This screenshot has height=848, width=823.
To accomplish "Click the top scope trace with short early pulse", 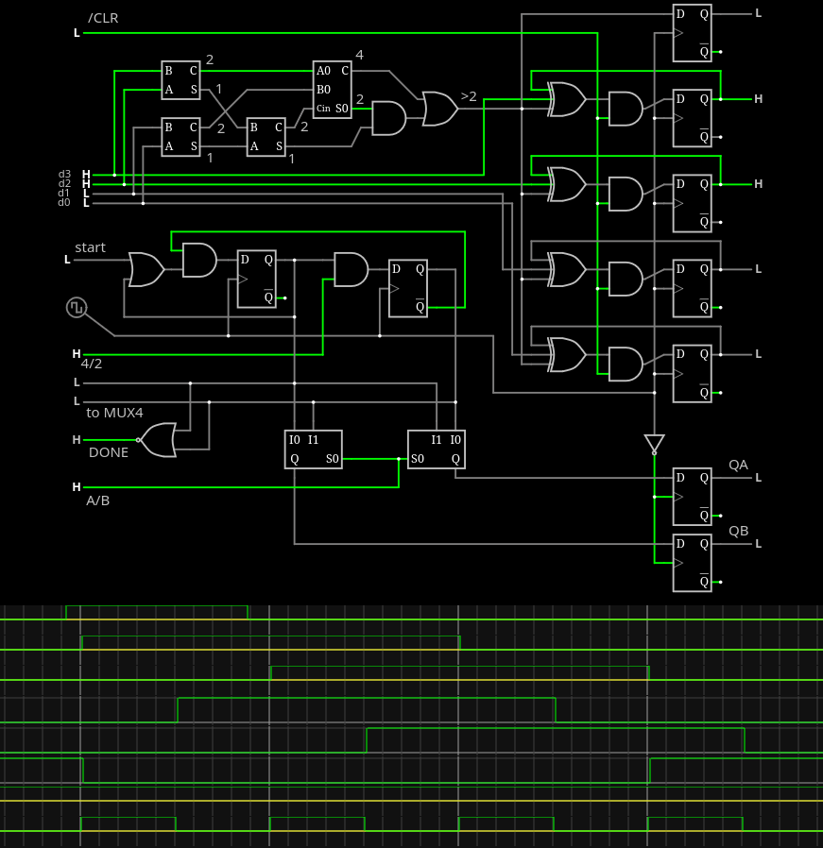I will tap(411, 613).
